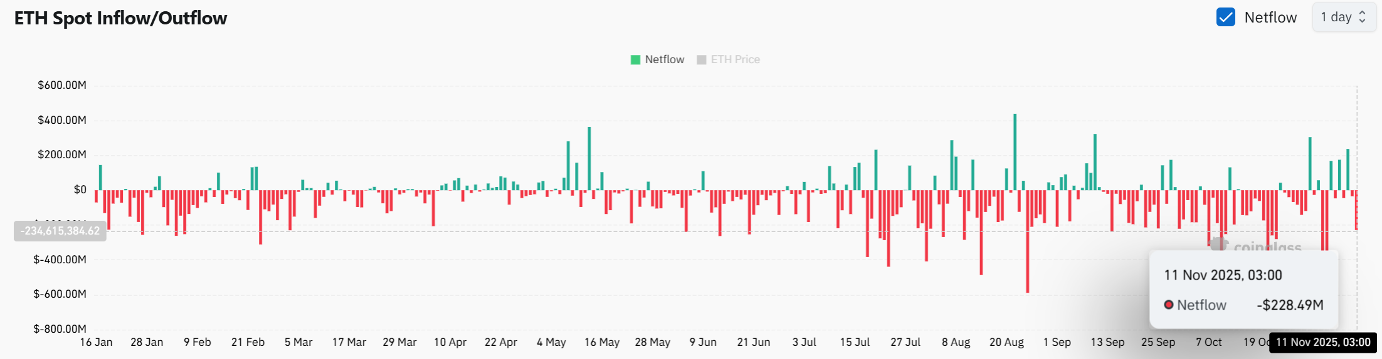Open the "1 day" interval dropdown
1382x359 pixels.
[1342, 18]
